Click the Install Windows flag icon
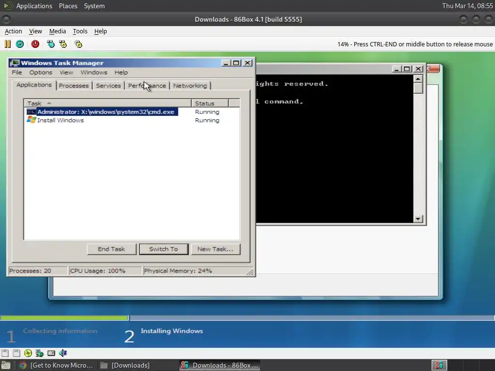 (x=31, y=120)
